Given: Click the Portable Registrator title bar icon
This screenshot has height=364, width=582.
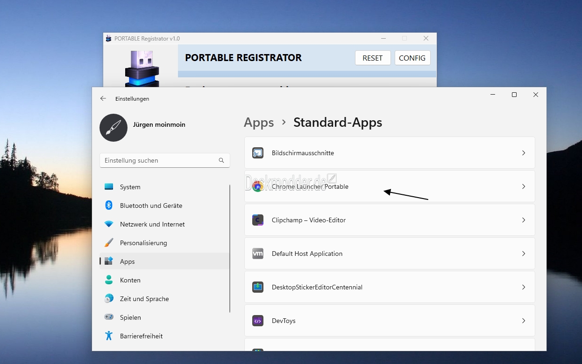Looking at the screenshot, I should [109, 39].
